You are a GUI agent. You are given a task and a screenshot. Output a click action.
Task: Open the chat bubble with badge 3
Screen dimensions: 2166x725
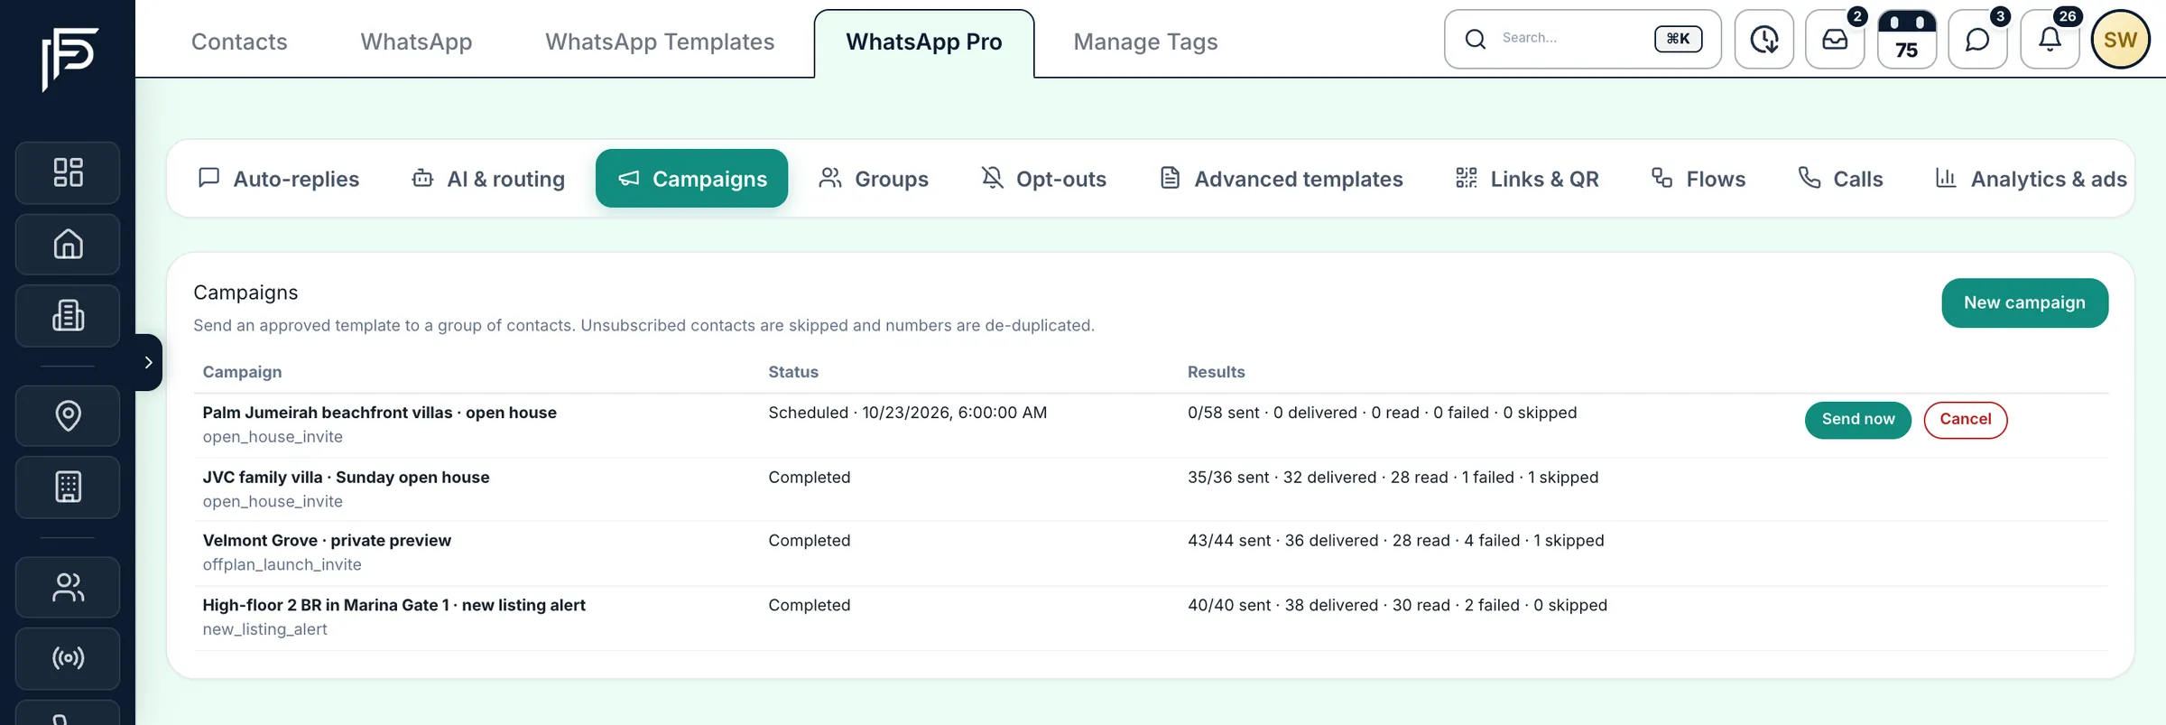click(x=1977, y=39)
